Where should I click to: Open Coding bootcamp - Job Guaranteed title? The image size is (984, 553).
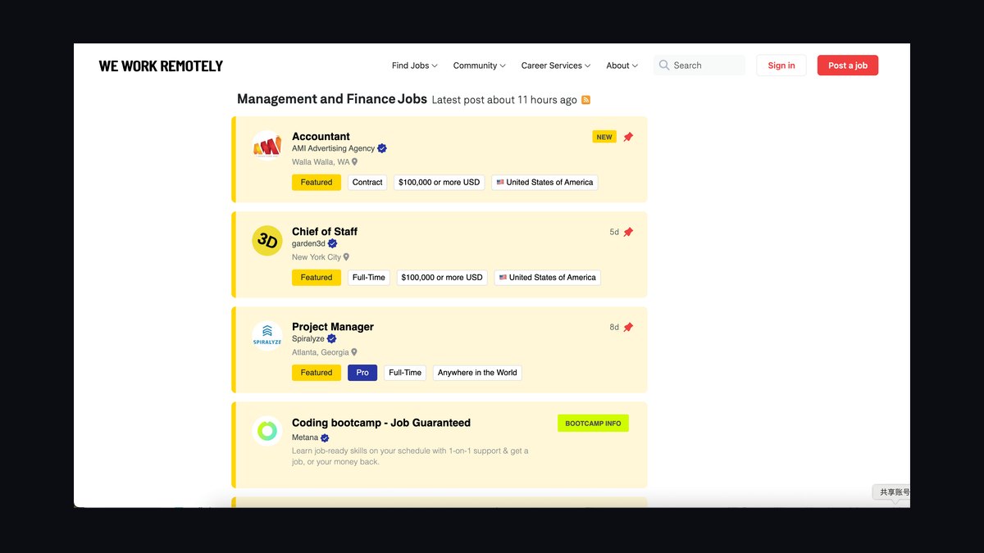click(381, 423)
